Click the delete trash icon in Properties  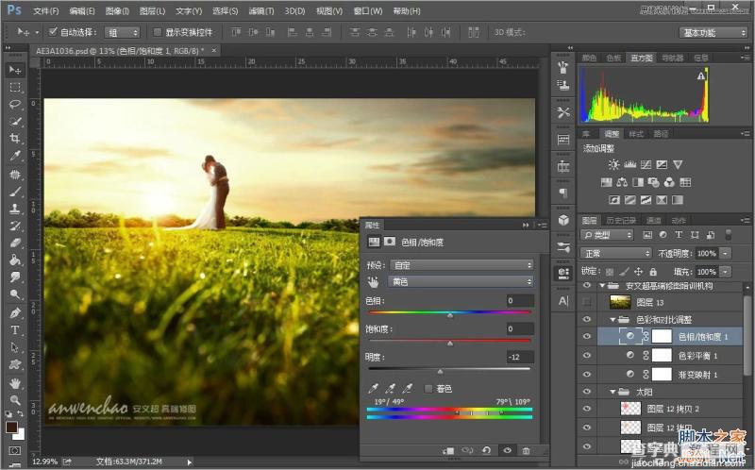[x=527, y=450]
